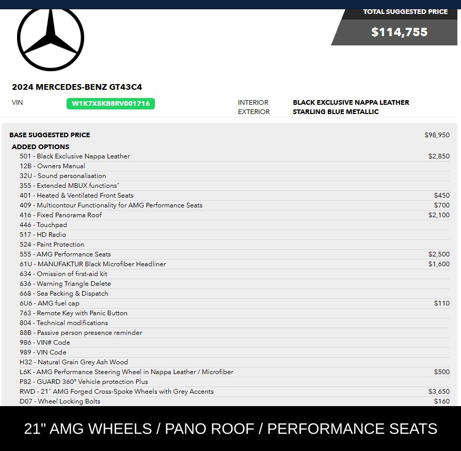Click the Base Suggested Price row
The image size is (461, 451).
[229, 135]
